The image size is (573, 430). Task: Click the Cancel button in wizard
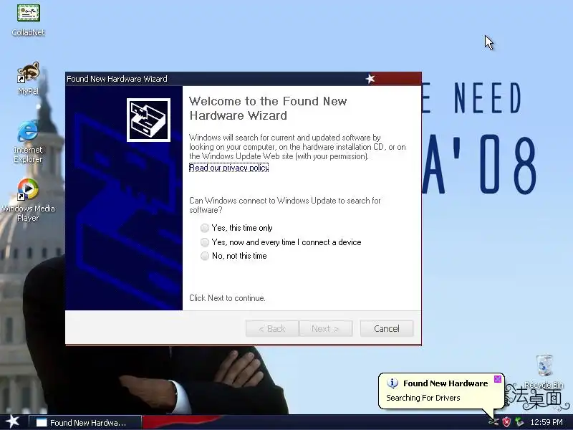tap(387, 328)
